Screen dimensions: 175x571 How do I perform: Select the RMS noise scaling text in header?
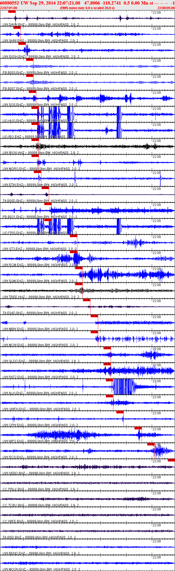[87, 8]
